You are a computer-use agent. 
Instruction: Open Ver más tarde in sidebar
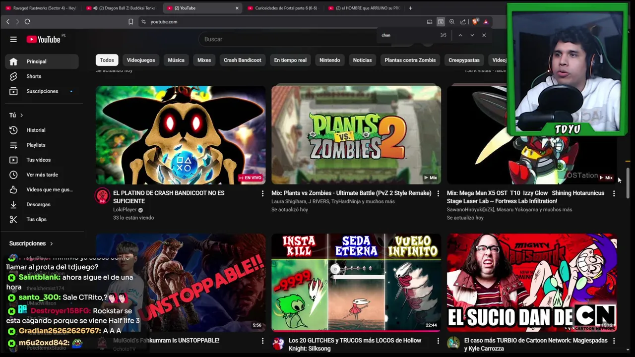click(42, 175)
